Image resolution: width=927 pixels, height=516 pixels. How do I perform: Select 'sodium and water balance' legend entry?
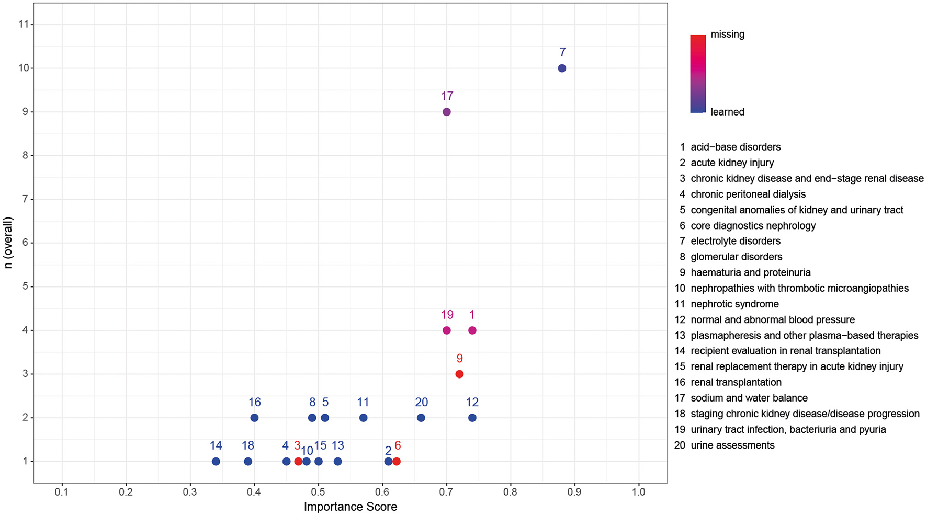[749, 398]
